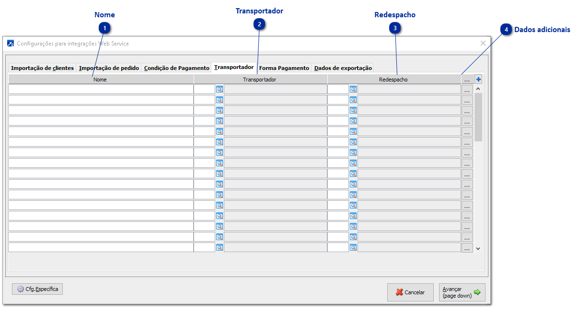Click the vertical scrollbar thumb
The width and height of the screenshot is (578, 312).
[478, 117]
